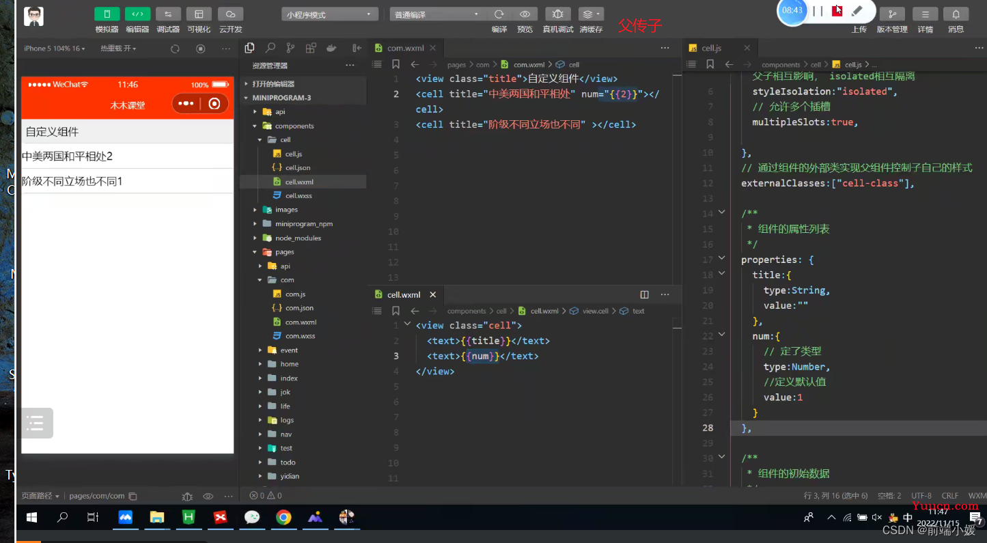Fold the view block at line 1 of cell.wxml
987x543 pixels.
[x=408, y=324]
